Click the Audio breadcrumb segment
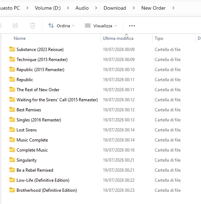This screenshot has height=204, width=201. click(x=82, y=8)
